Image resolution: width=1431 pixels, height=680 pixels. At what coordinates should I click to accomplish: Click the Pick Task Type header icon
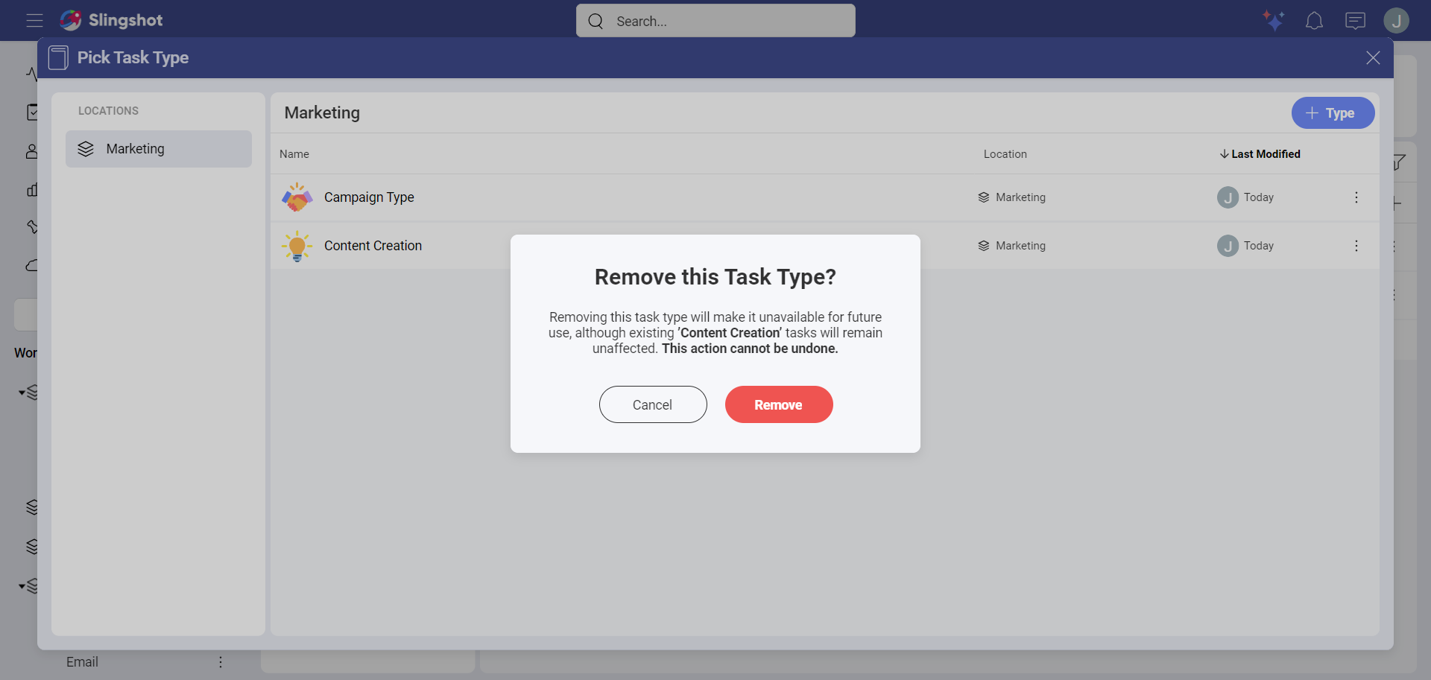pos(58,57)
